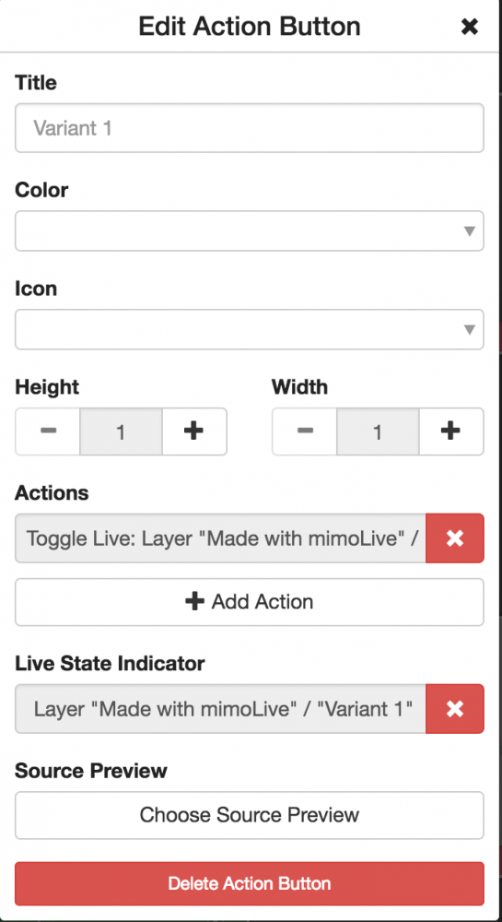Viewport: 502px width, 922px height.
Task: Click Delete Action Button
Action: click(x=250, y=883)
